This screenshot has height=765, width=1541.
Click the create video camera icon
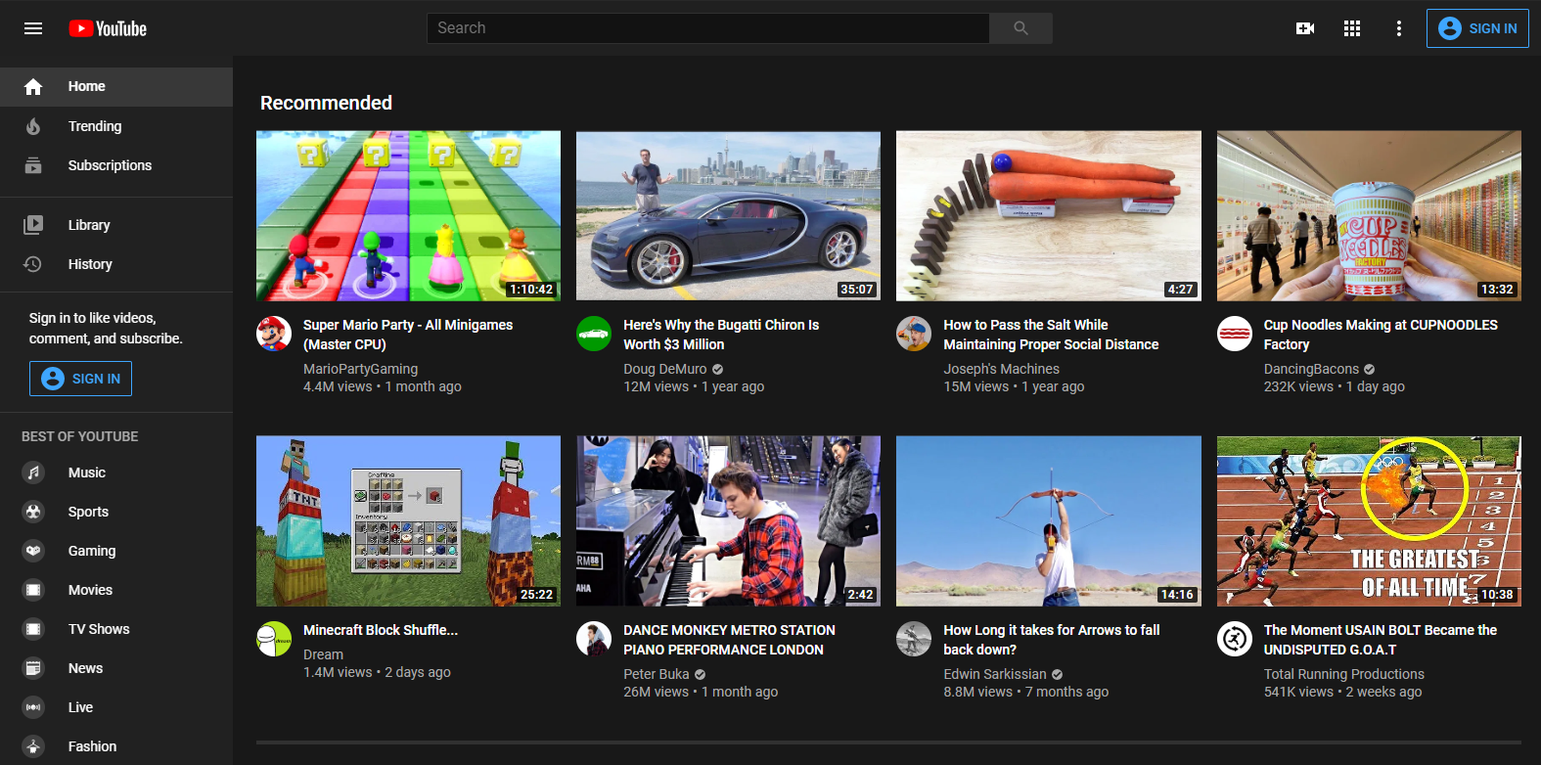coord(1305,28)
